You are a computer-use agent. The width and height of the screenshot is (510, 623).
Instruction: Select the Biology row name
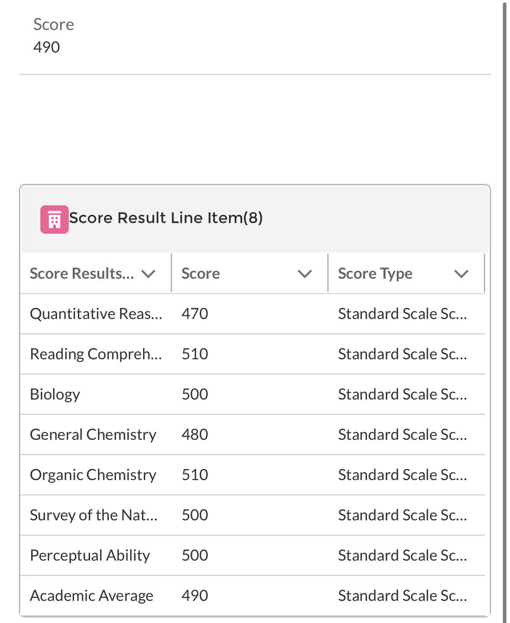pyautogui.click(x=55, y=394)
